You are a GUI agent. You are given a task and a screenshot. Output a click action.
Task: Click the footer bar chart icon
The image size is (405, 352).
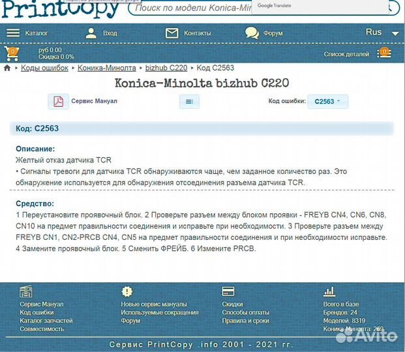[x=329, y=292]
